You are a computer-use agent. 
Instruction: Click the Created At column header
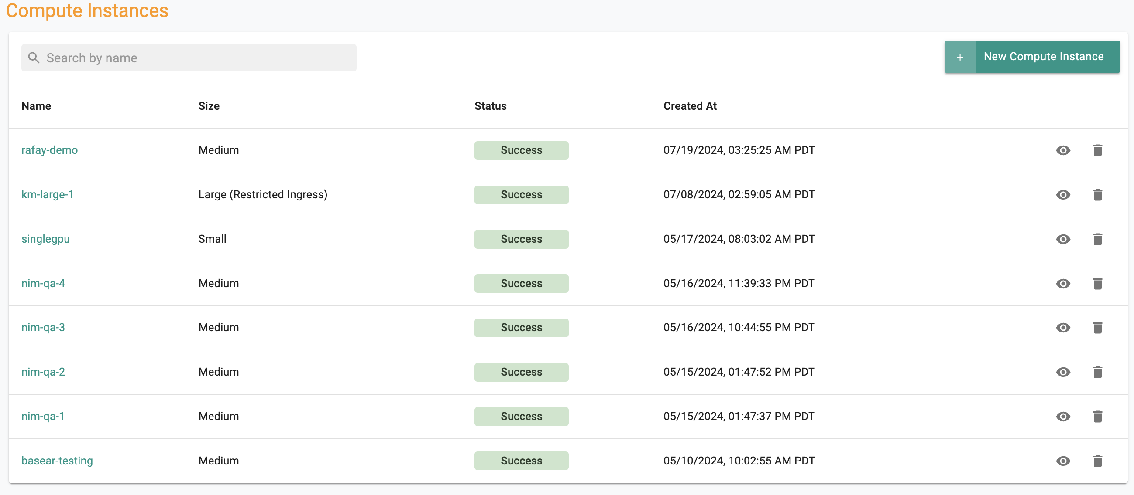pos(690,106)
